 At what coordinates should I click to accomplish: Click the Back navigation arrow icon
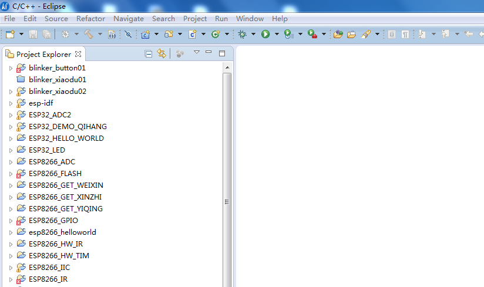point(469,34)
